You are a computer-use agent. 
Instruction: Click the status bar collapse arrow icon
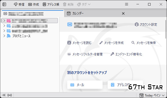point(4,95)
